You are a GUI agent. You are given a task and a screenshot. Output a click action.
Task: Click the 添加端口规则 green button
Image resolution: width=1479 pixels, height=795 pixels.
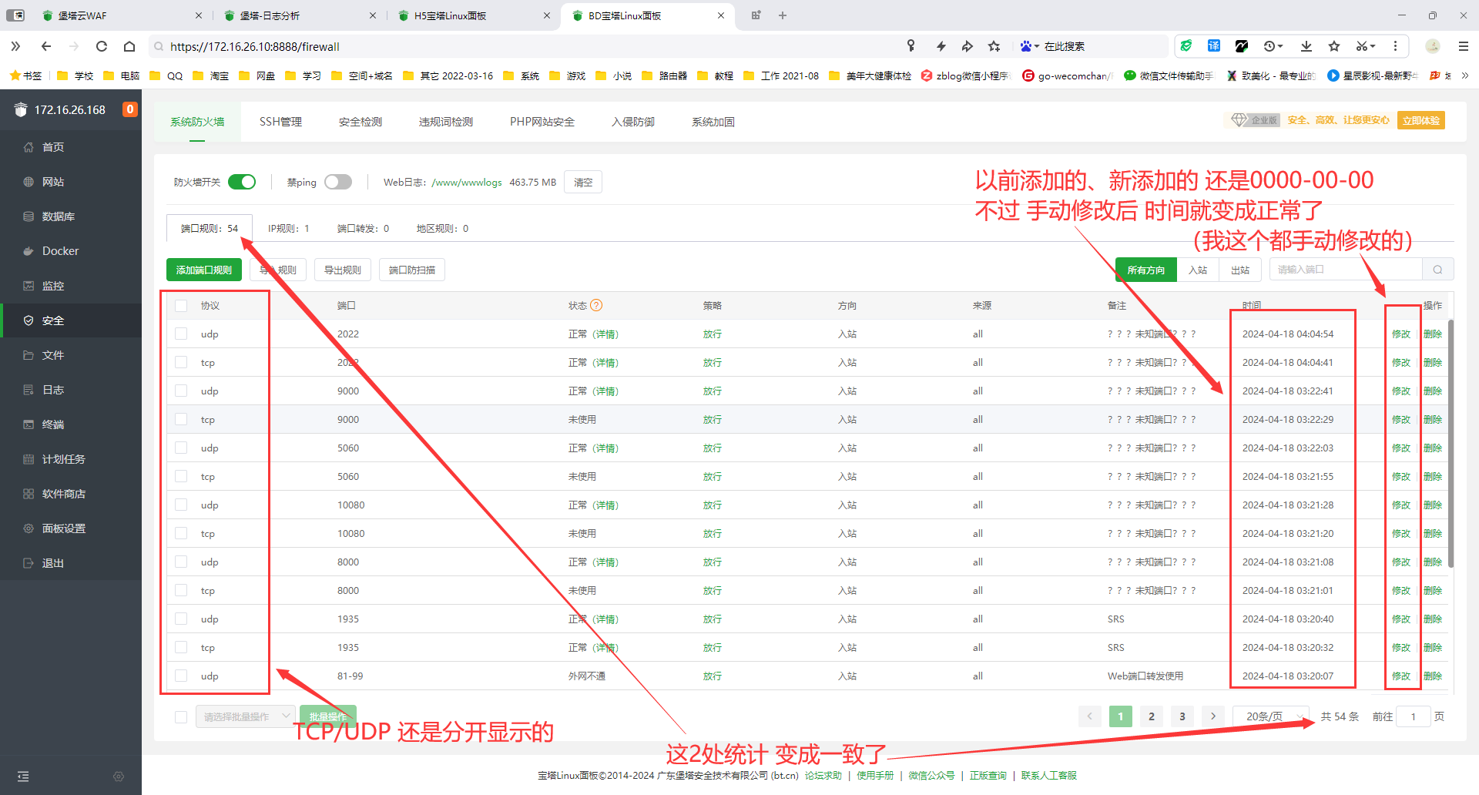point(204,270)
